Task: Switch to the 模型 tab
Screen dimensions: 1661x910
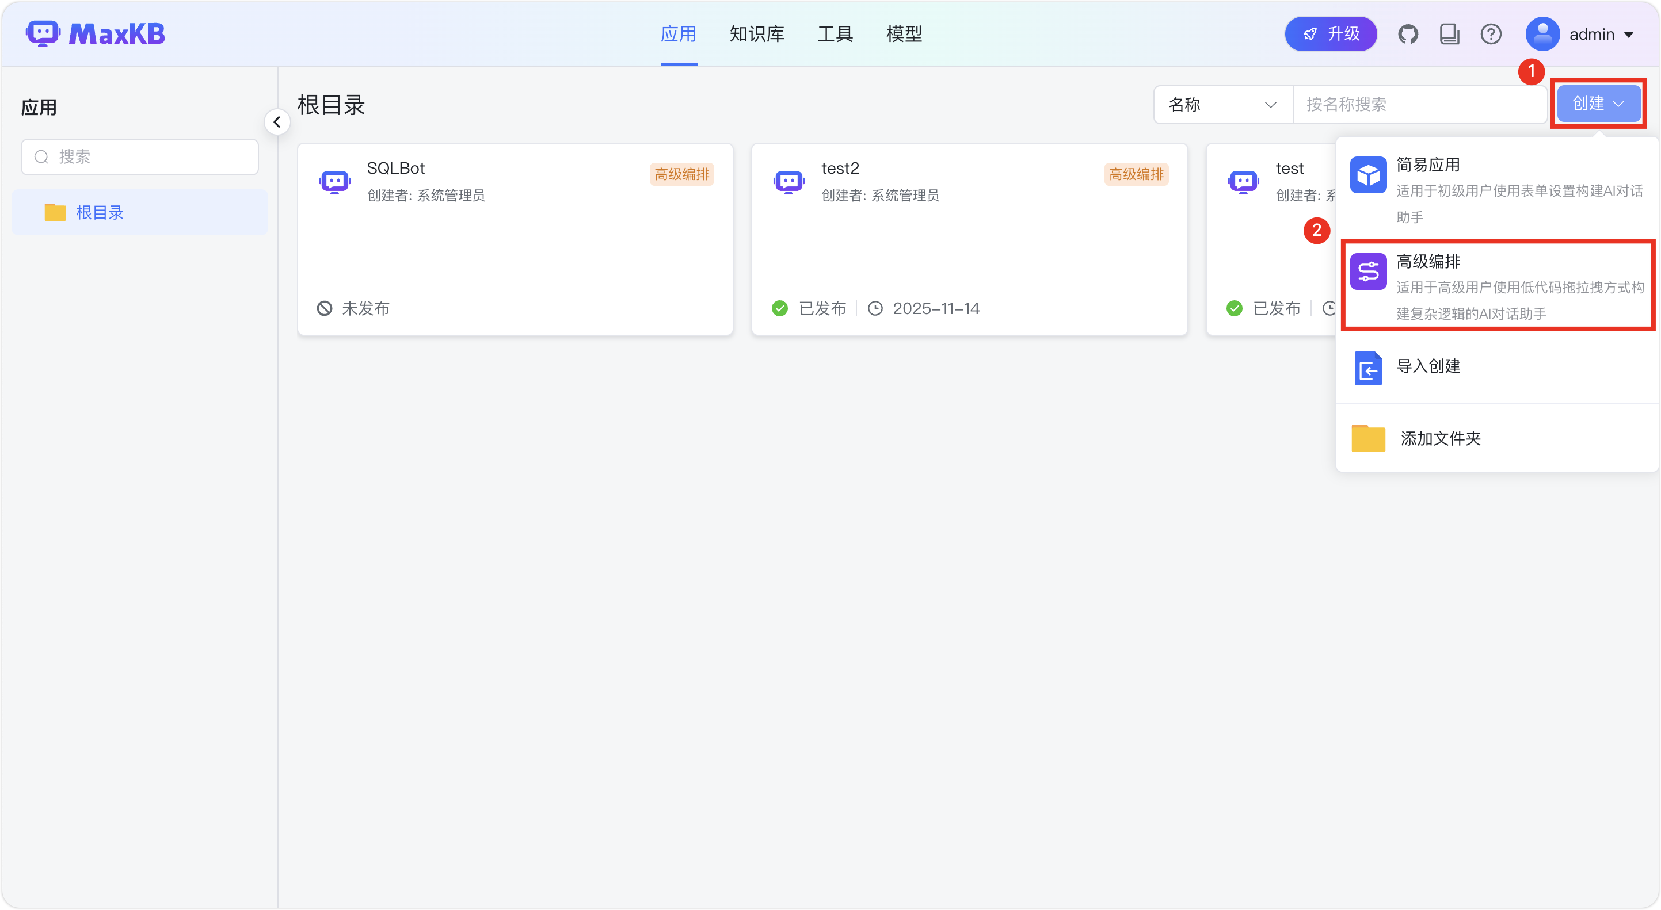Action: [904, 33]
